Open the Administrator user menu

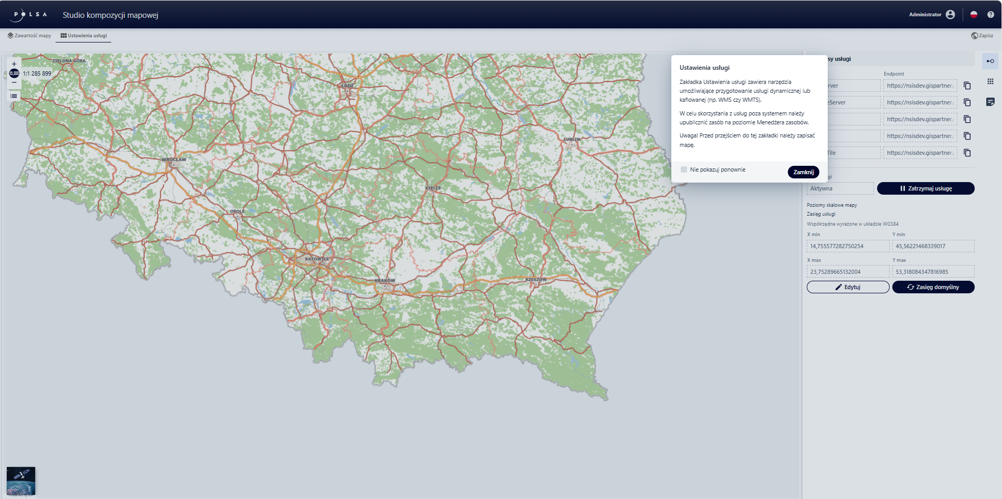pos(950,15)
